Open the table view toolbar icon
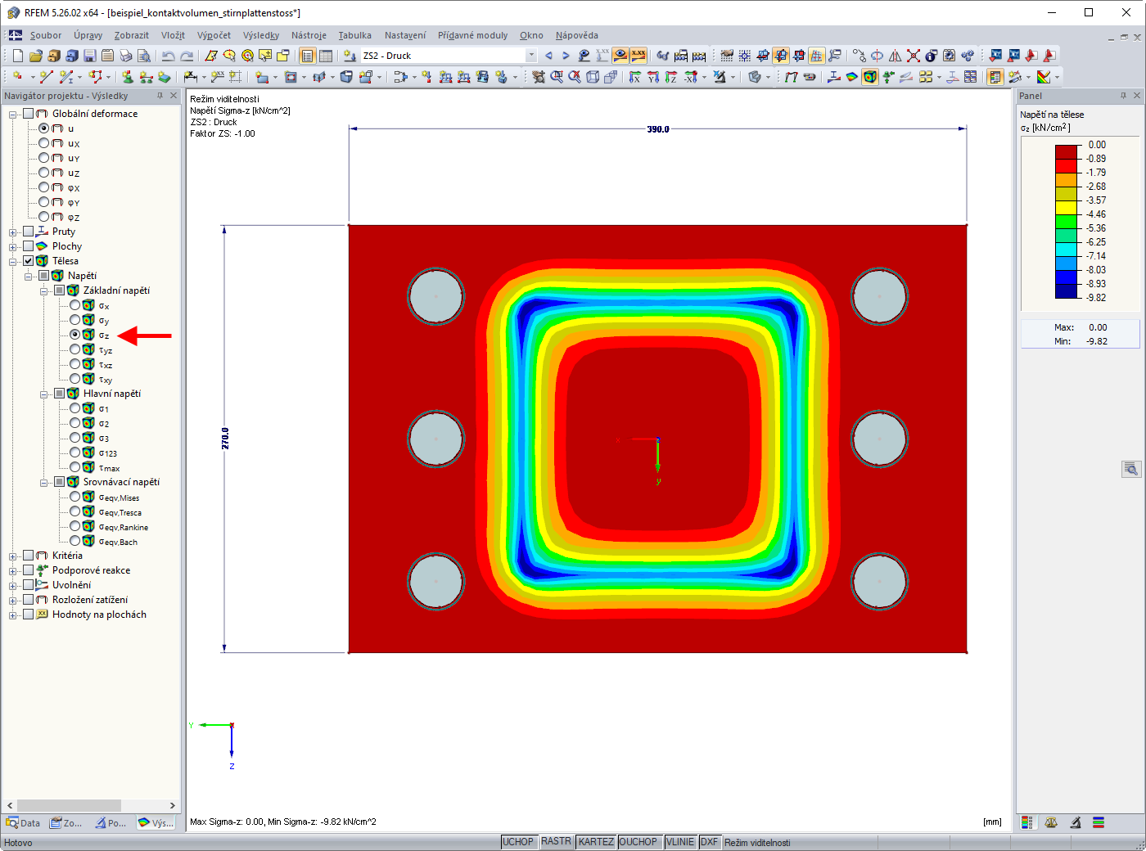 (x=326, y=56)
